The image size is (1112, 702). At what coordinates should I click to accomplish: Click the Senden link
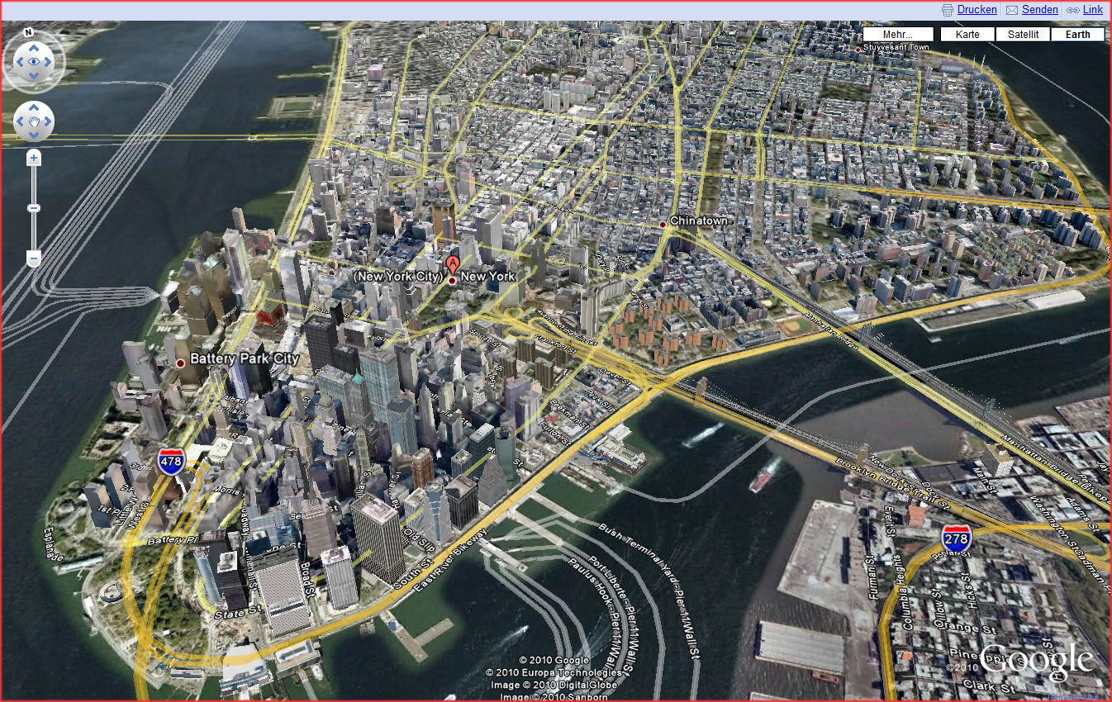1039,10
